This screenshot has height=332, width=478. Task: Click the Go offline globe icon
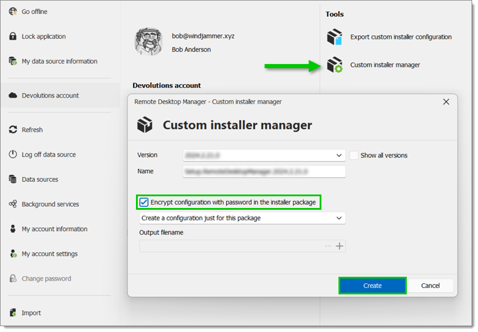pos(13,12)
